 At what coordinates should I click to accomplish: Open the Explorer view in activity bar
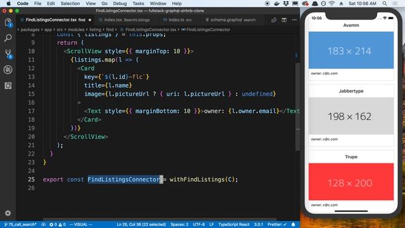8,23
